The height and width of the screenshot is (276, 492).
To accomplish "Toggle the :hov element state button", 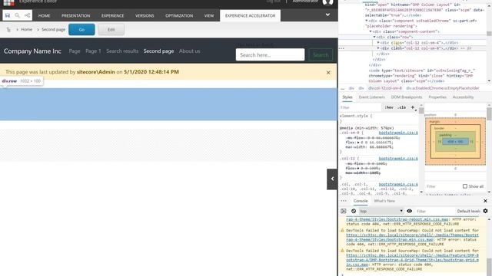I will click(389, 107).
